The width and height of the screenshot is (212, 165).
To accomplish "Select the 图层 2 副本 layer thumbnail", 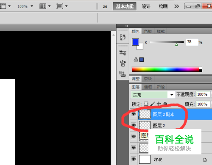I will point(145,114).
